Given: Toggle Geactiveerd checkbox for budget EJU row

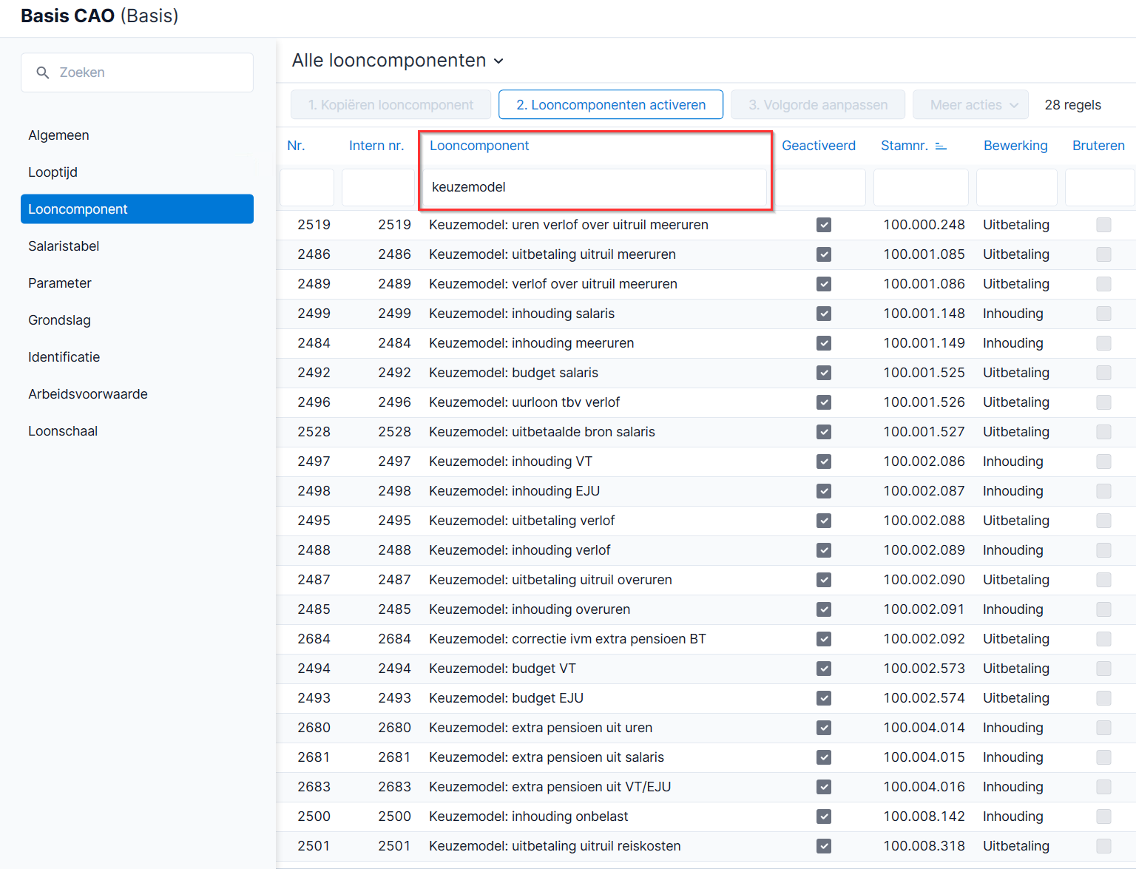Looking at the screenshot, I should [824, 698].
